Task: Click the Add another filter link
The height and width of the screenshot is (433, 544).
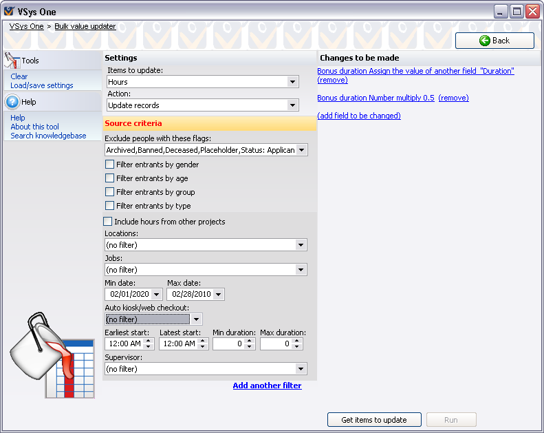Action: 267,386
